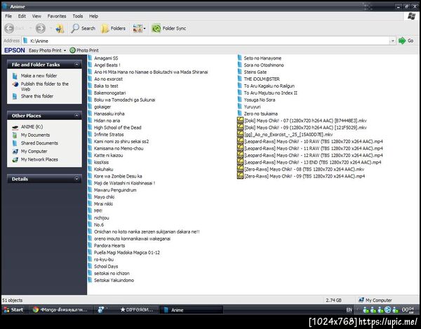Image resolution: width=421 pixels, height=329 pixels.
Task: Select the School Days folder icon
Action: point(90,266)
